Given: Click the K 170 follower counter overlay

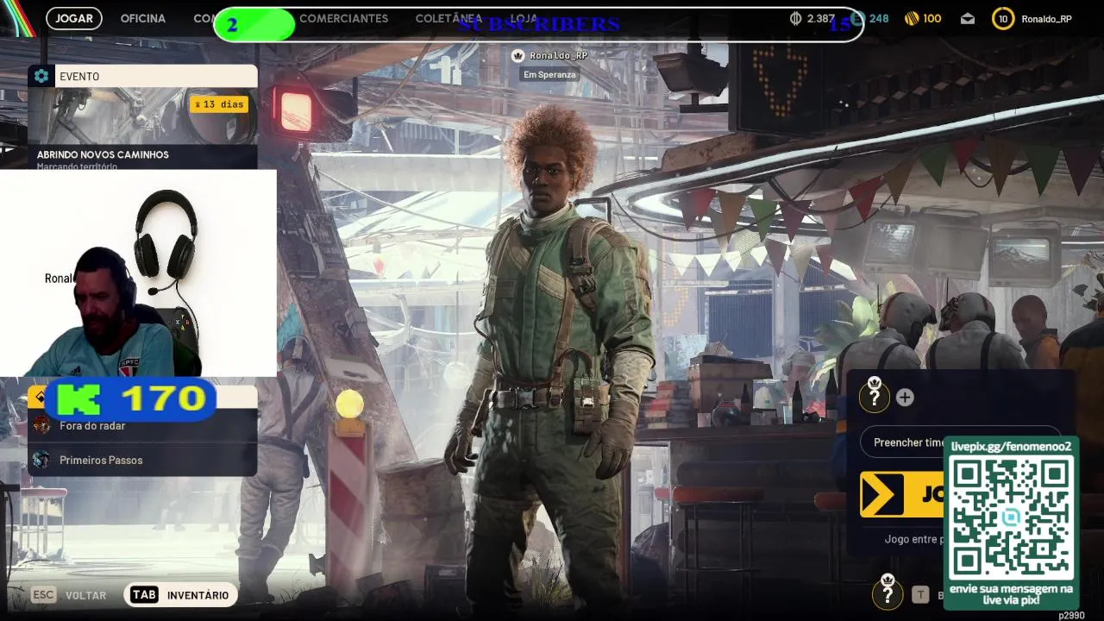Looking at the screenshot, I should [131, 399].
